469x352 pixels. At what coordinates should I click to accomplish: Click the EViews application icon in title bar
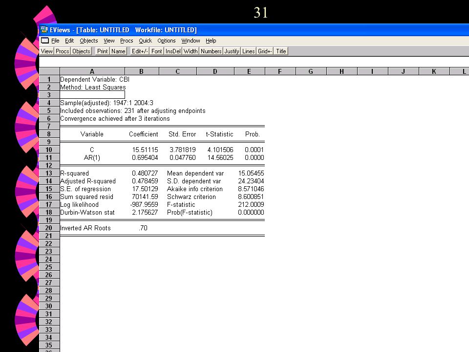click(44, 30)
